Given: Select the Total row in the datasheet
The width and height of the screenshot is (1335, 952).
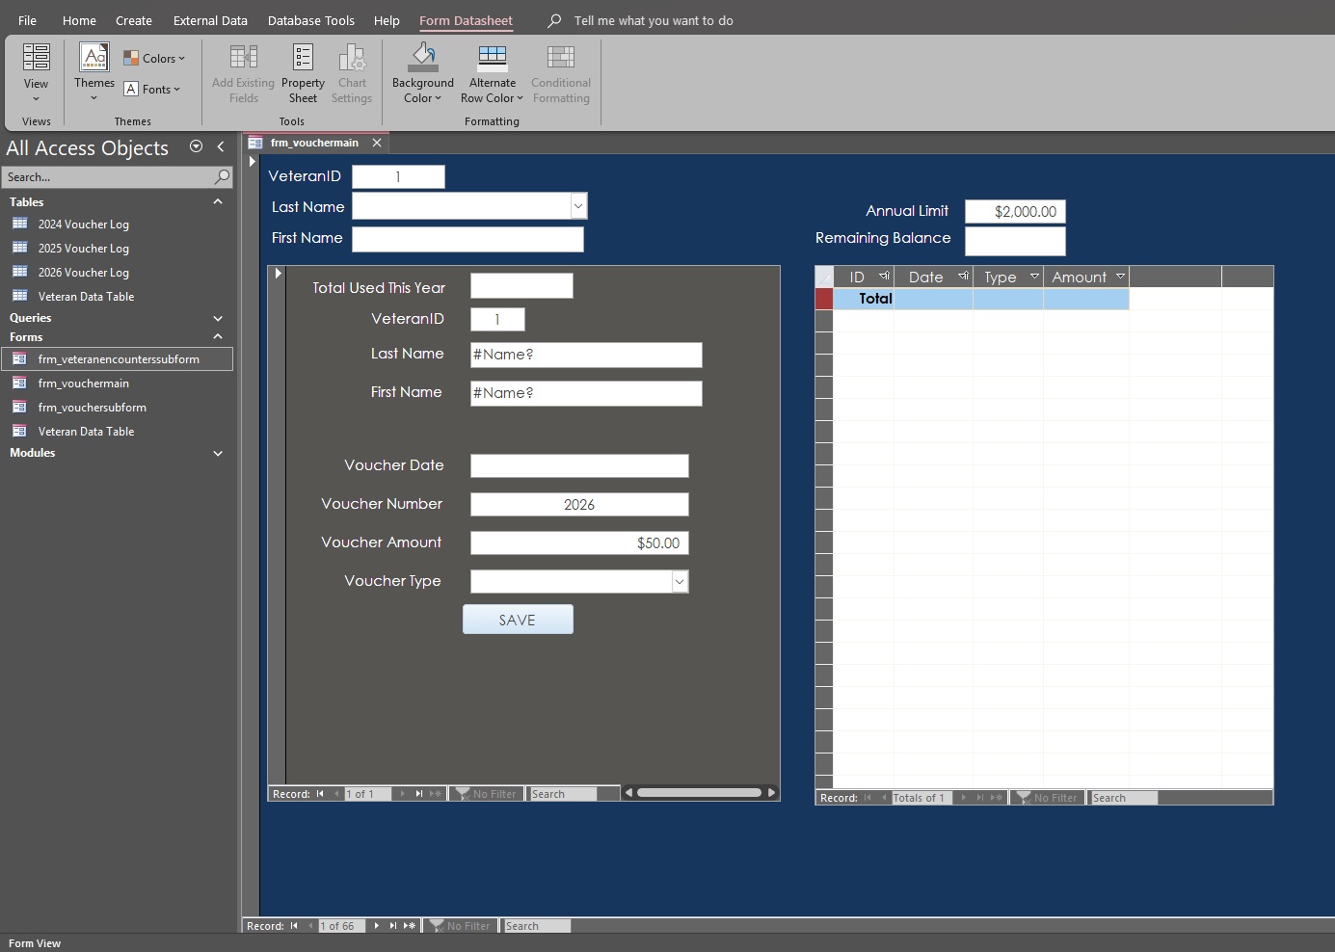Looking at the screenshot, I should click(824, 299).
